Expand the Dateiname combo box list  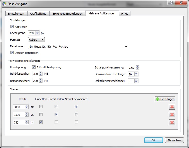tap(126, 47)
